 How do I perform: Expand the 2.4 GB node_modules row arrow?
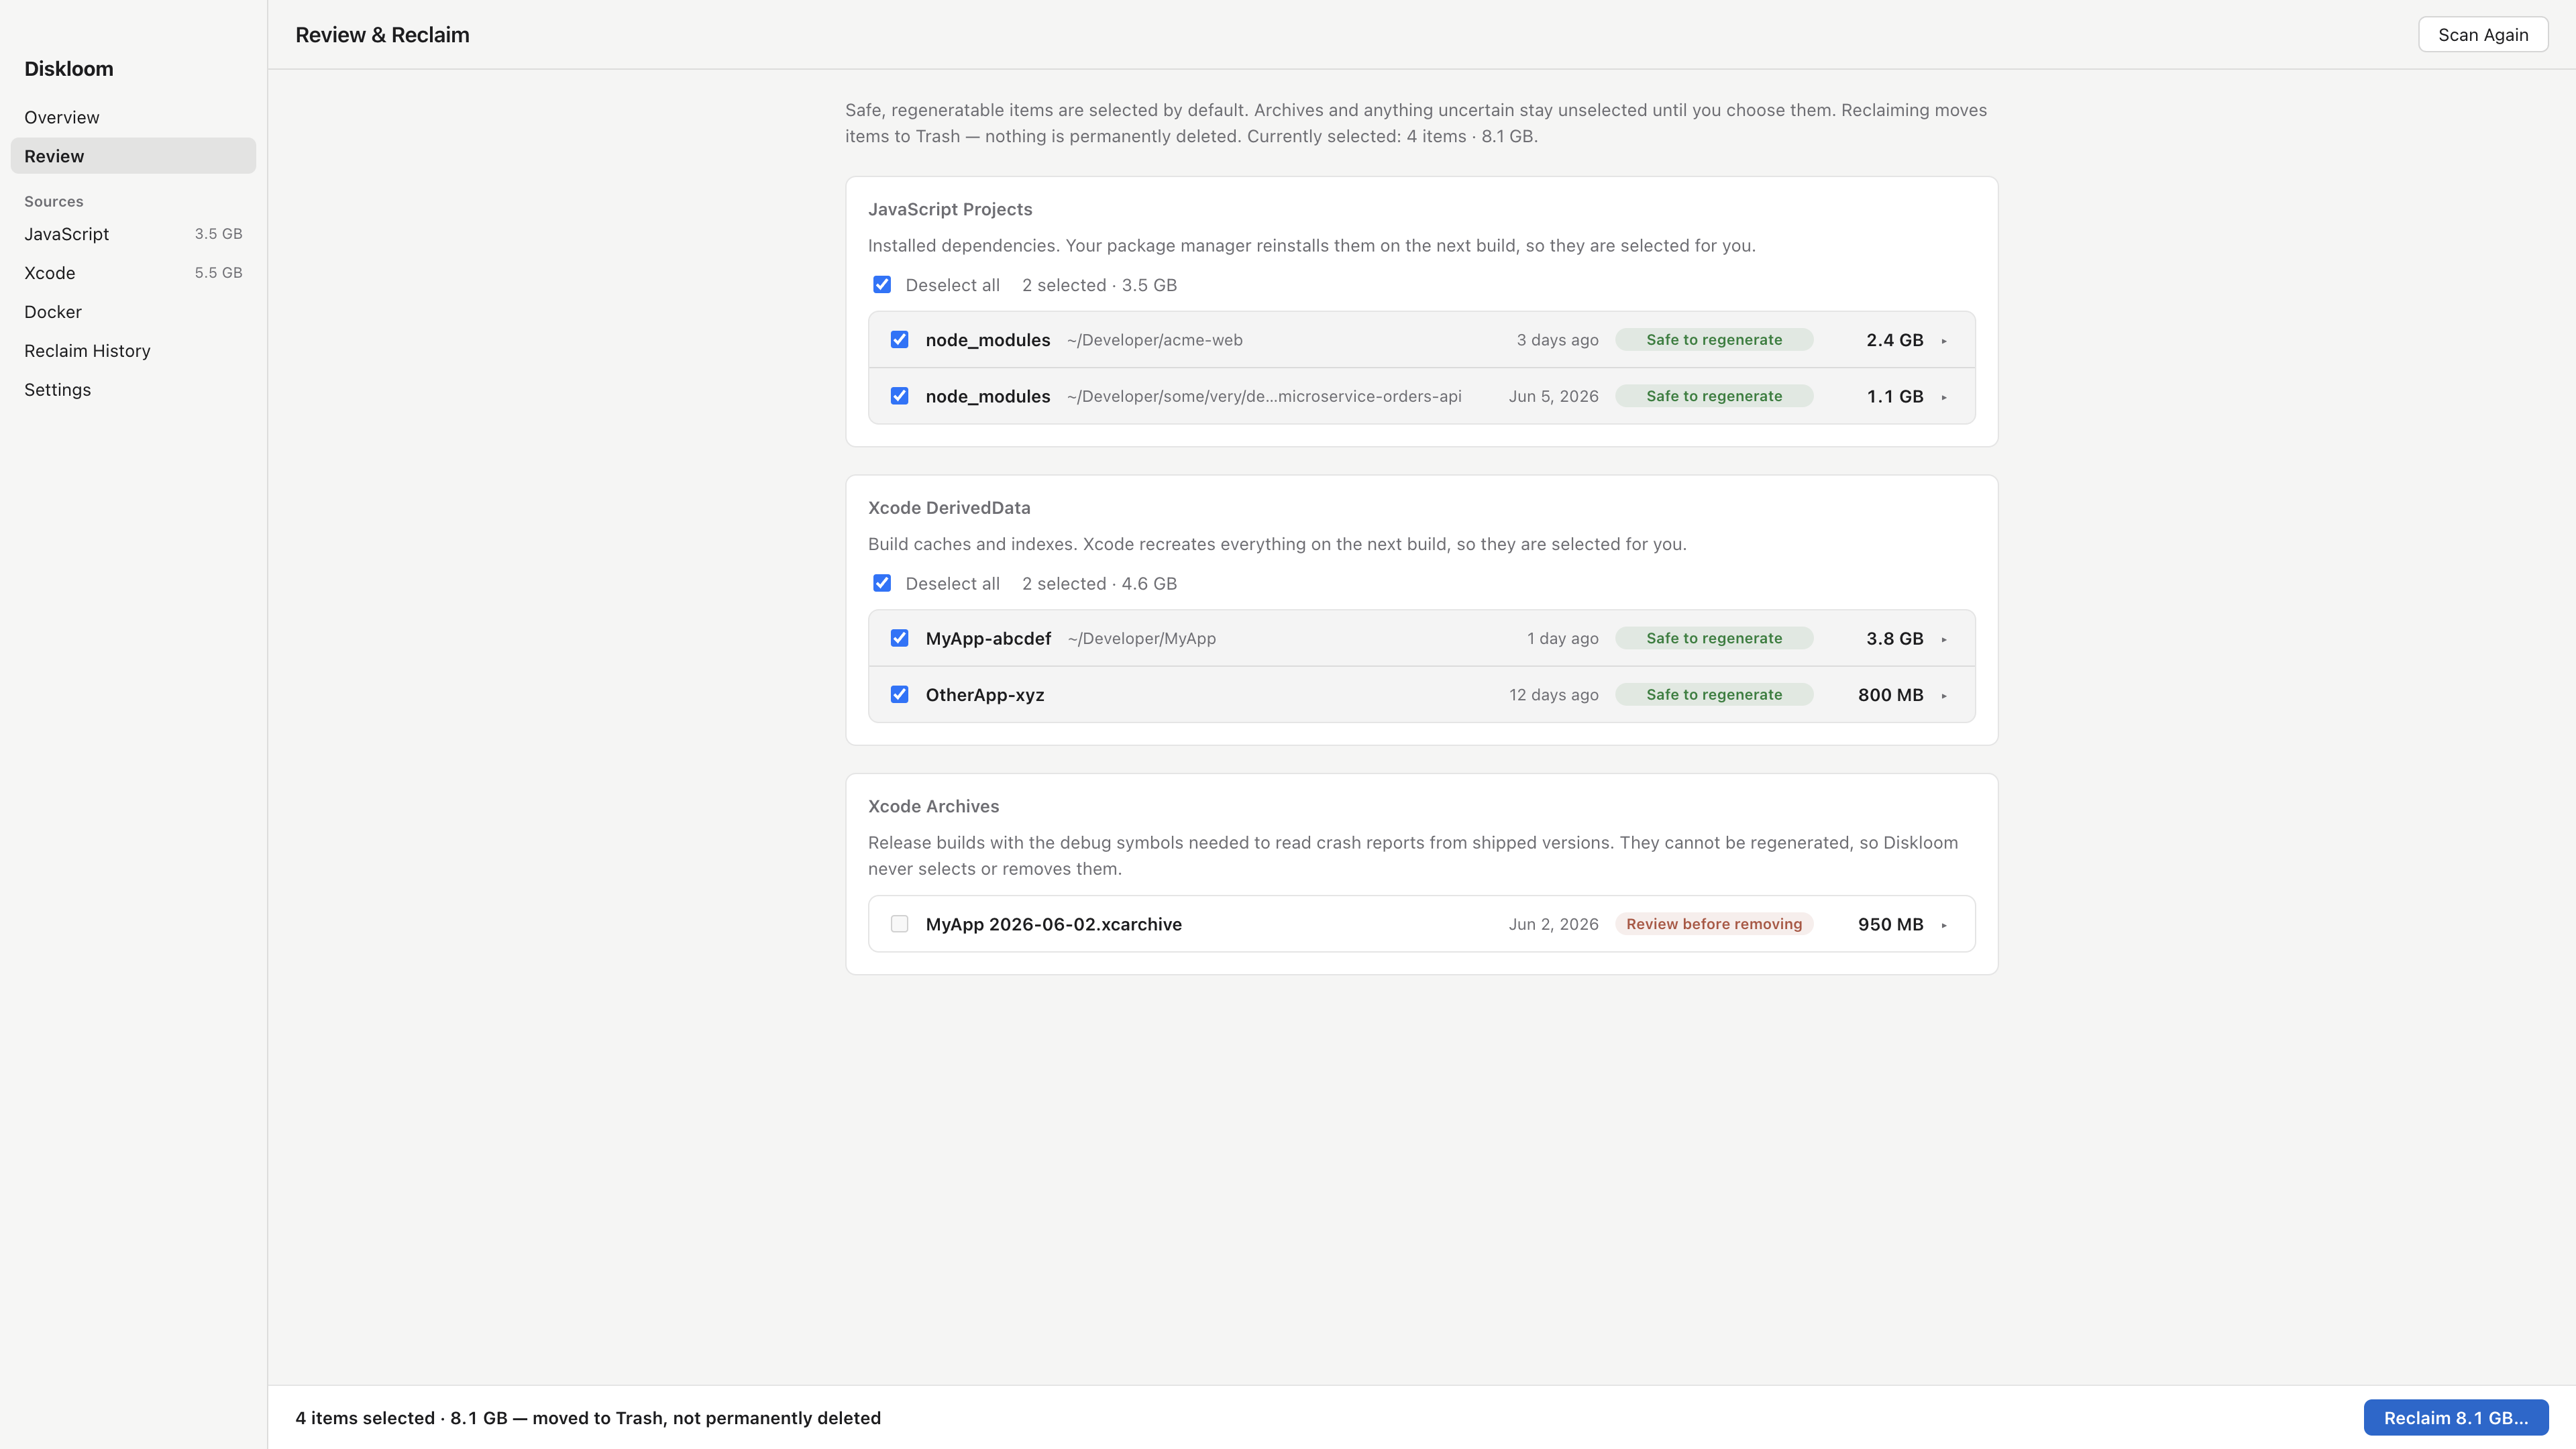[x=1944, y=341]
